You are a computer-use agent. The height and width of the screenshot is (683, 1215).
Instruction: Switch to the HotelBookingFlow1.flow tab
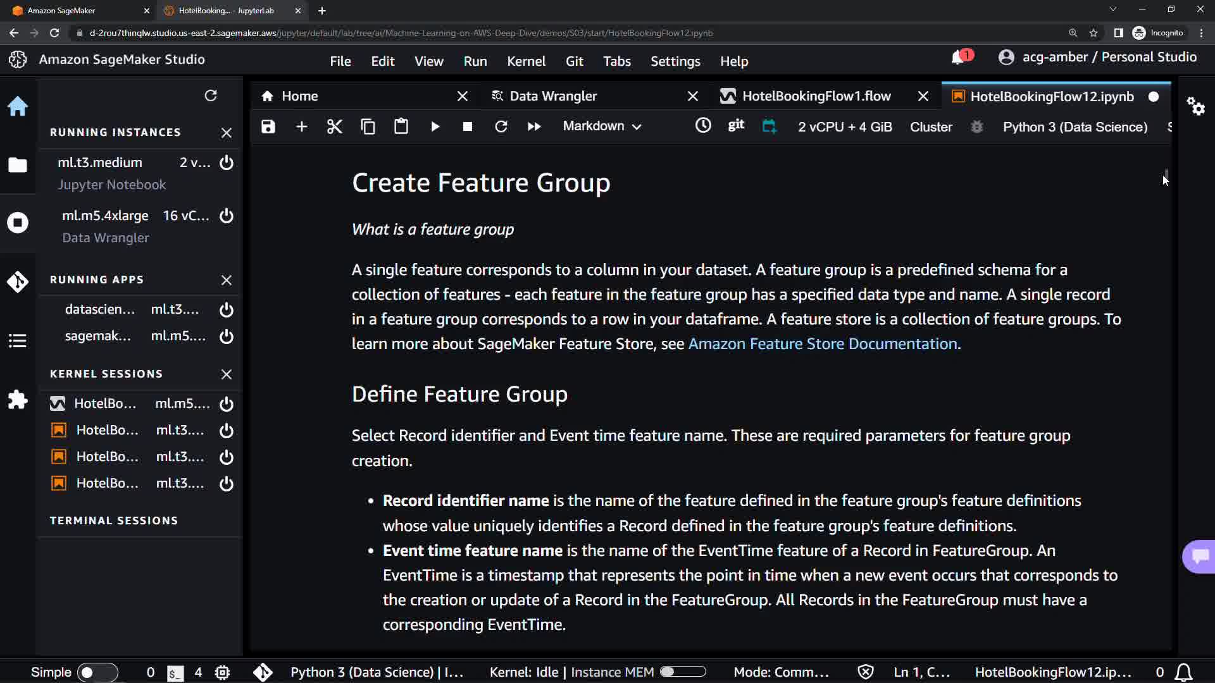pos(816,96)
